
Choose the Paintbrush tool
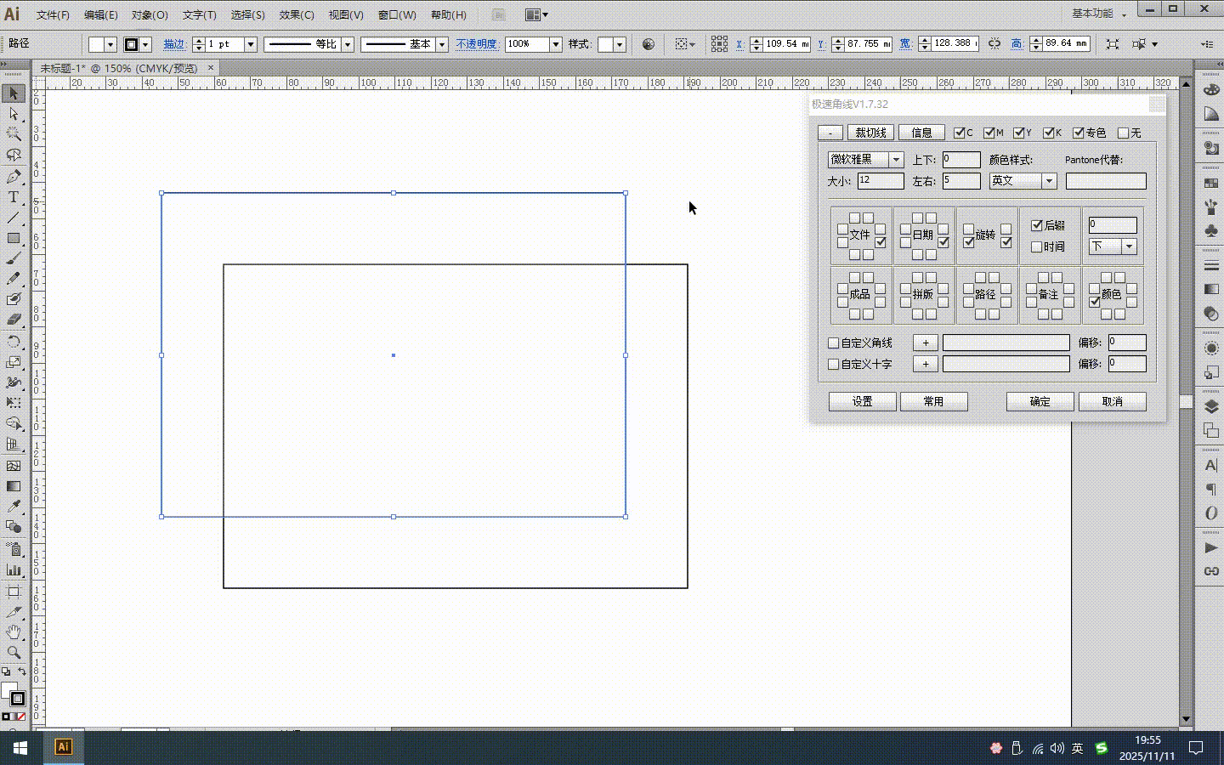click(14, 259)
